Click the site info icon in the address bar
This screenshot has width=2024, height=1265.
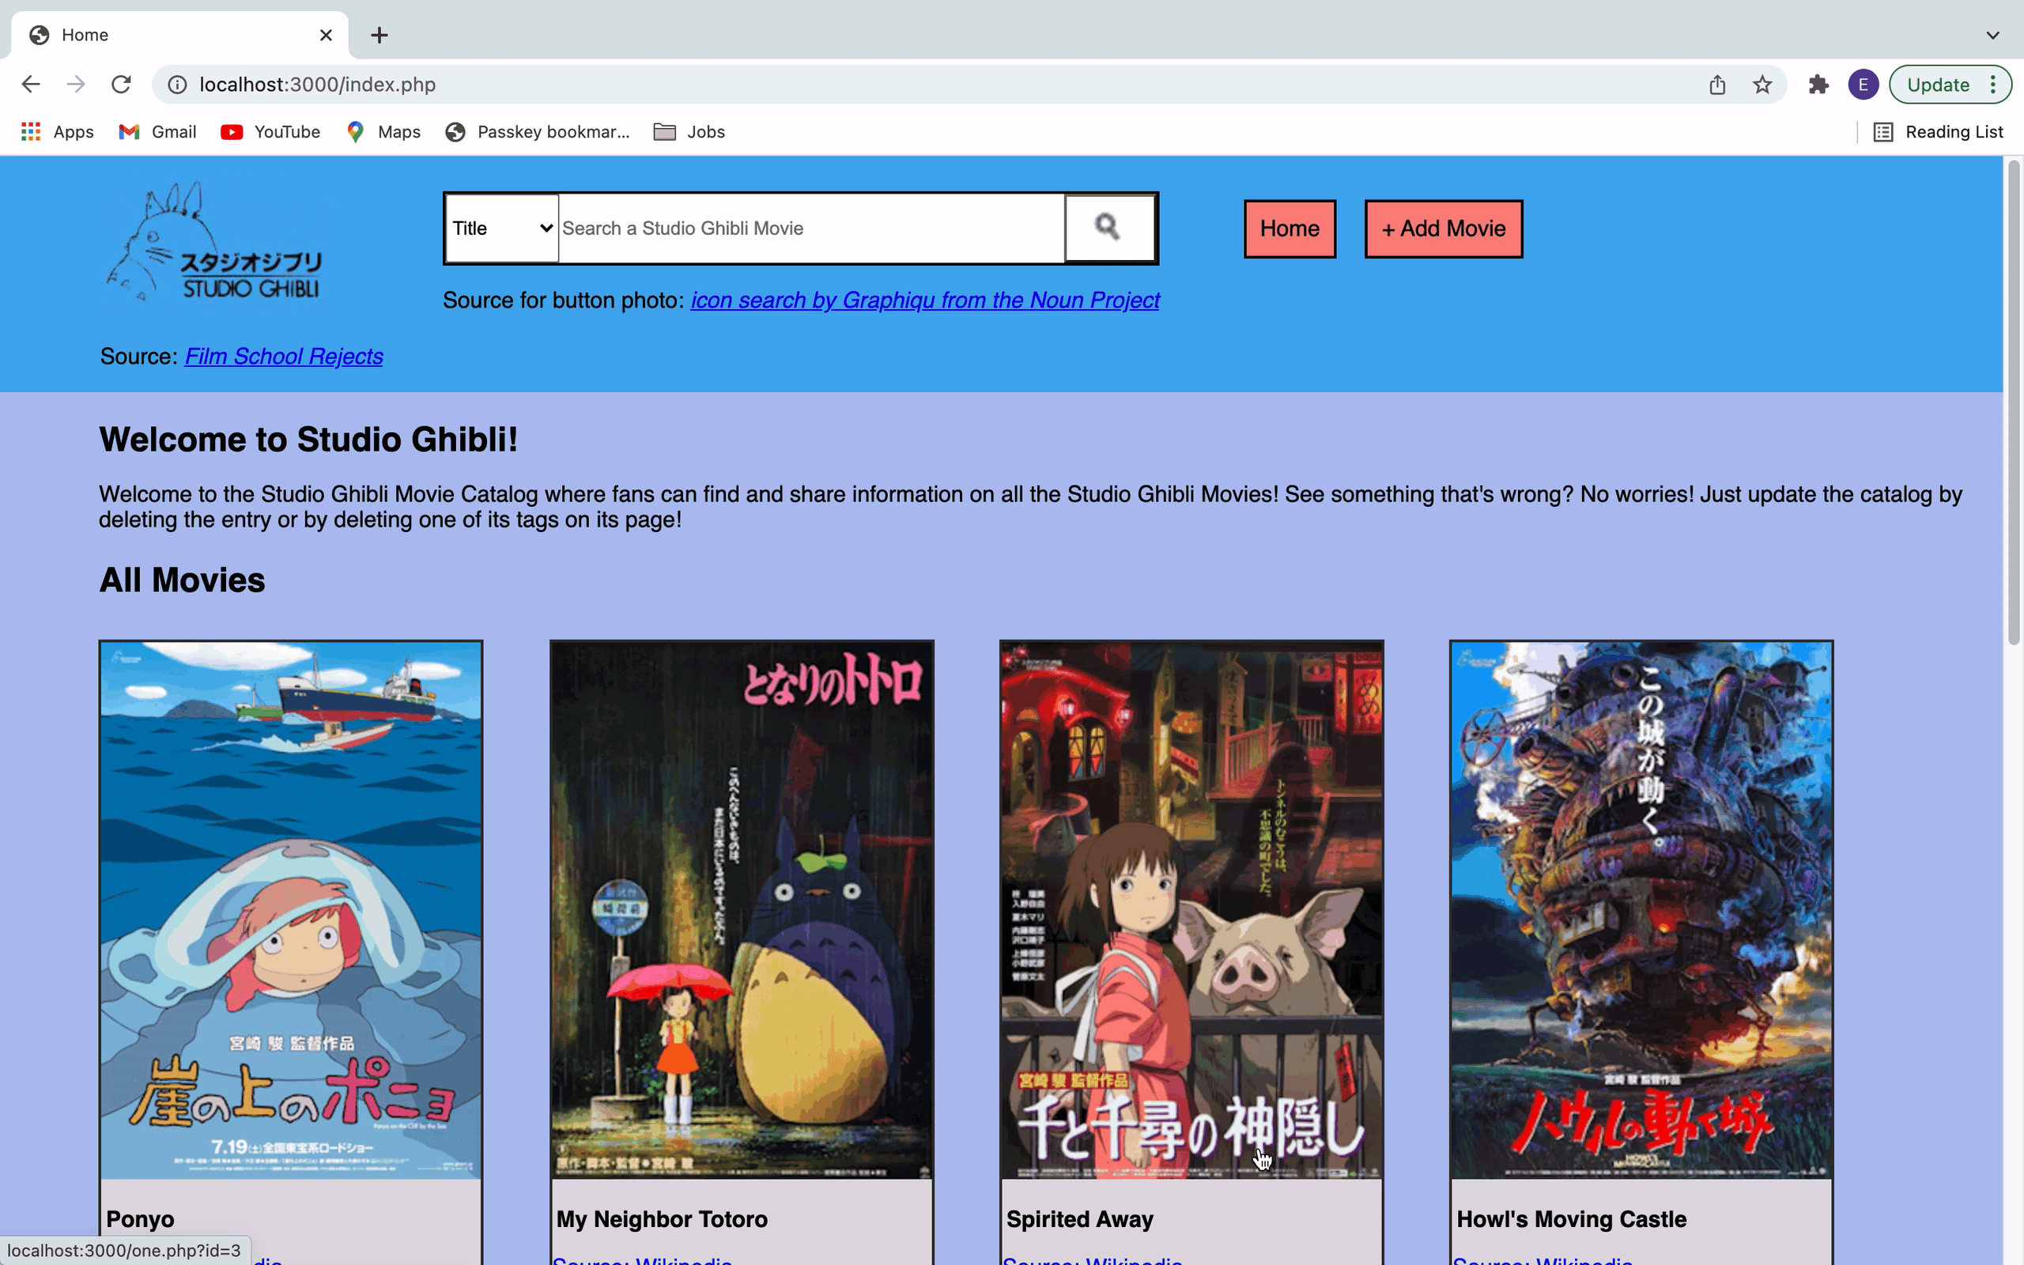pos(177,85)
